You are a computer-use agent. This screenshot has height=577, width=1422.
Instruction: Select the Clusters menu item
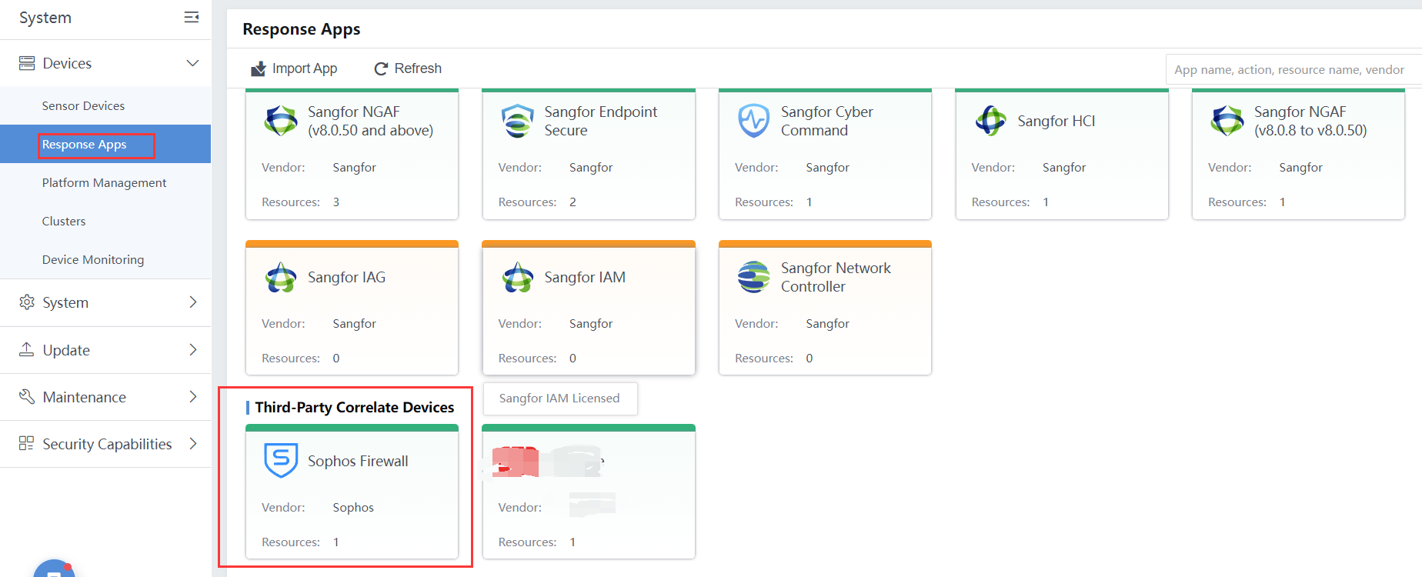point(64,221)
